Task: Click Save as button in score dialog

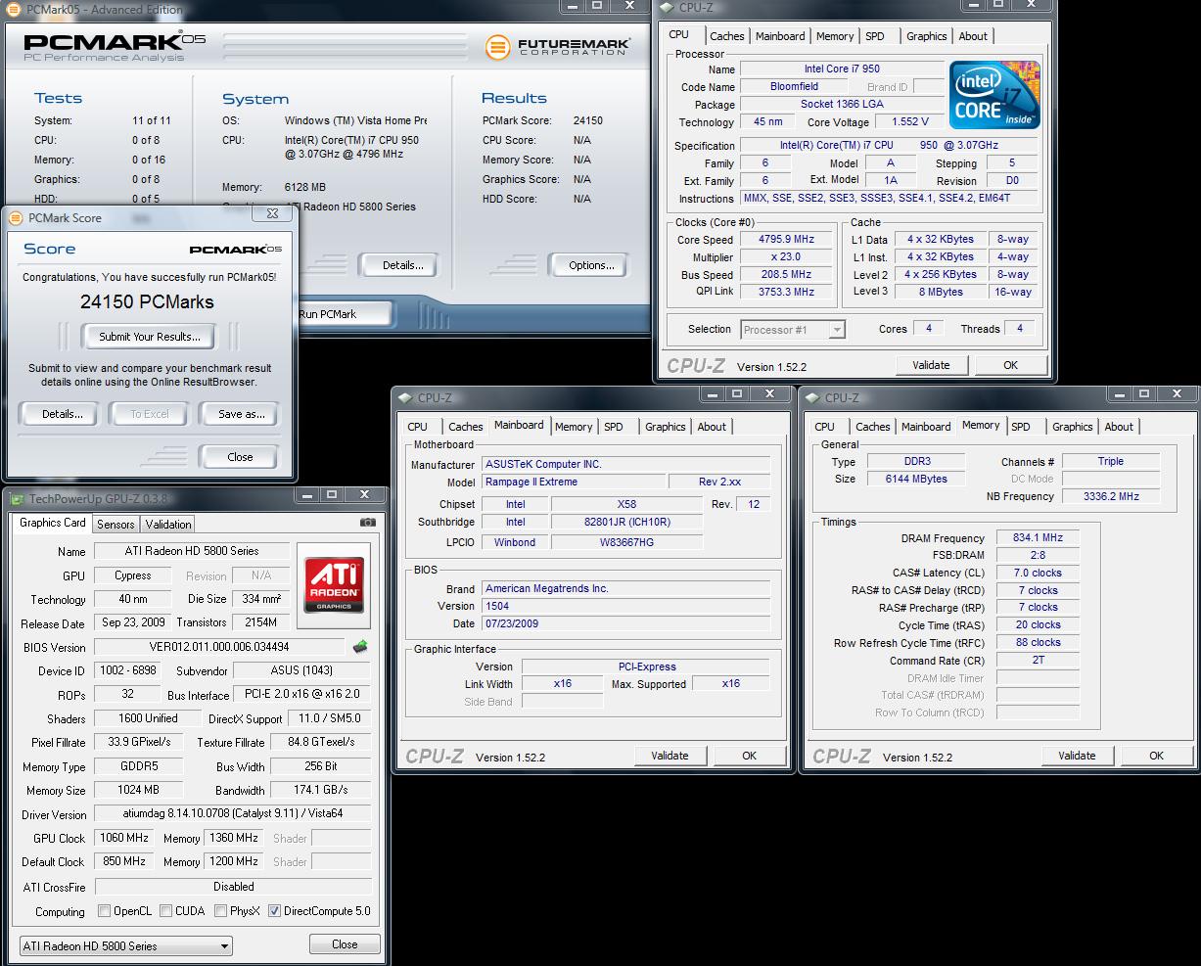Action: click(241, 414)
